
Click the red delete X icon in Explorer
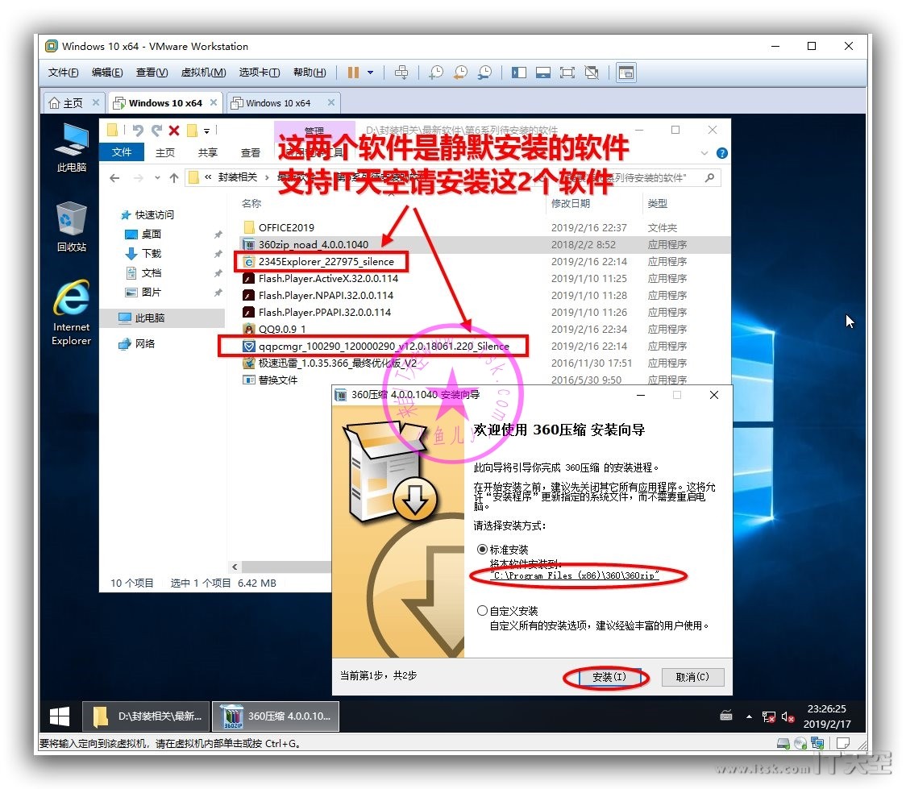(x=174, y=131)
